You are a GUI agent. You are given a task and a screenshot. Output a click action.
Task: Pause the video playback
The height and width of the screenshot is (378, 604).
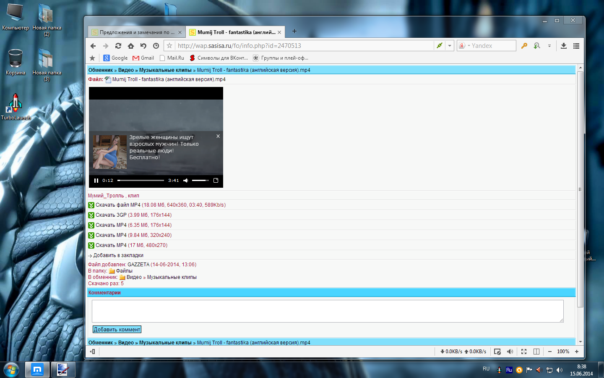(96, 181)
